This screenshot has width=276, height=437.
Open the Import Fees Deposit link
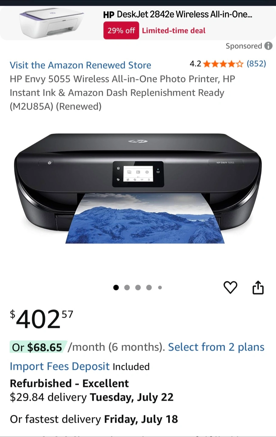click(x=60, y=366)
